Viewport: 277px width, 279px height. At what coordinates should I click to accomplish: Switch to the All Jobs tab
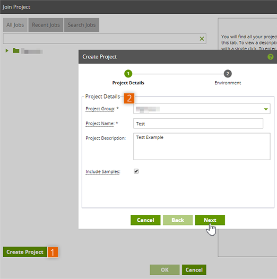tap(15, 25)
